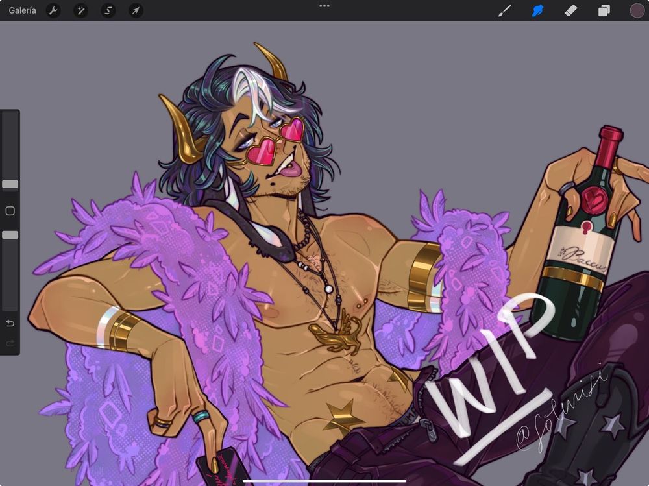Select the Paint brush tool
Viewport: 649px width, 486px height.
[x=504, y=10]
